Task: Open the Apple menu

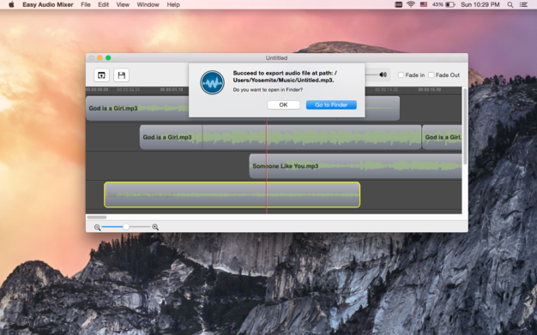Action: pyautogui.click(x=11, y=4)
